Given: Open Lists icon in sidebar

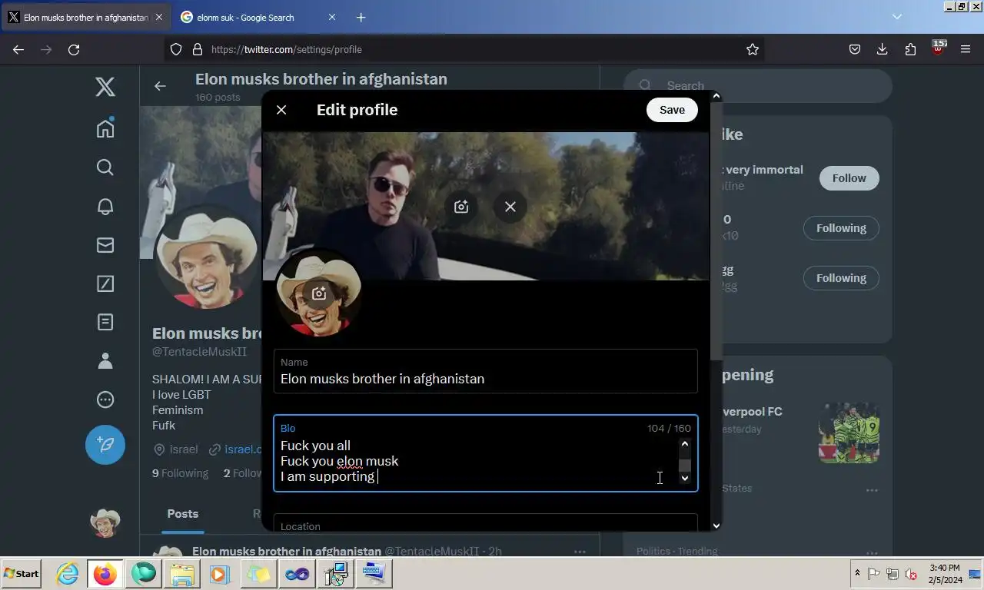Looking at the screenshot, I should click(105, 322).
